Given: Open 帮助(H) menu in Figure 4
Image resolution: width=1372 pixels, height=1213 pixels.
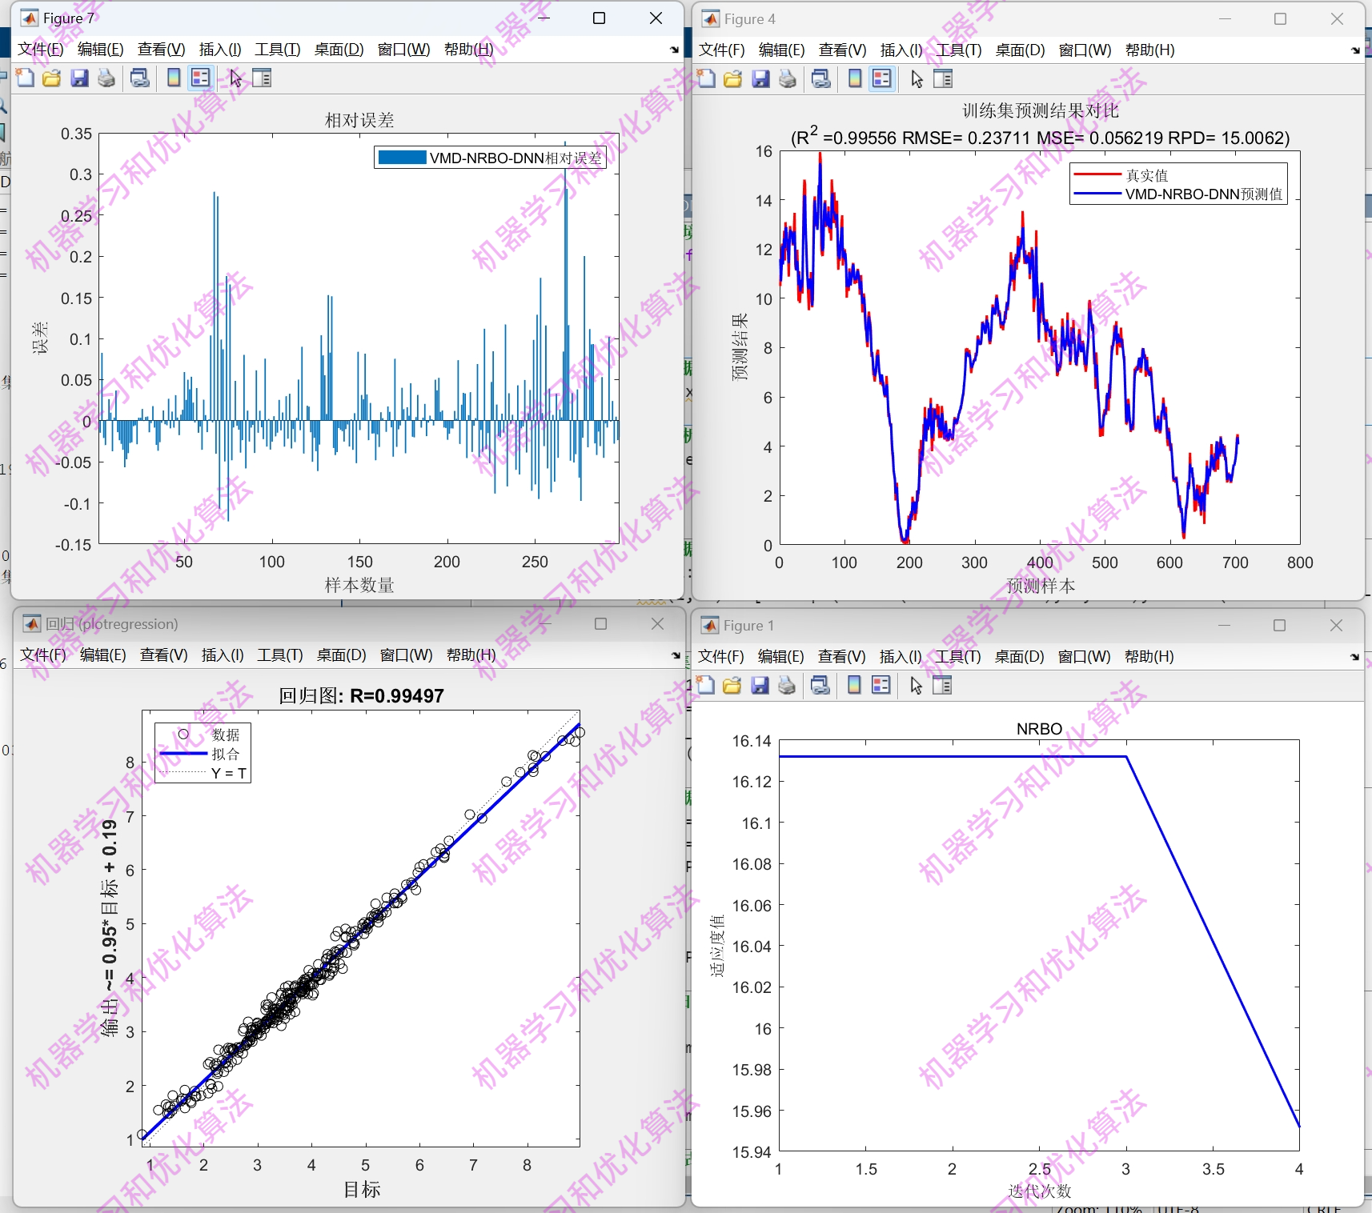Looking at the screenshot, I should point(1150,50).
